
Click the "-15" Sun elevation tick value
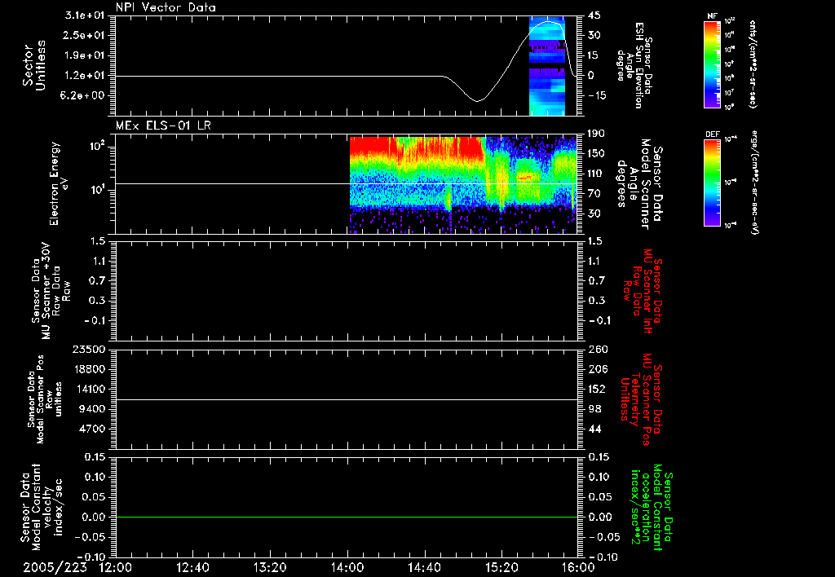click(x=597, y=96)
